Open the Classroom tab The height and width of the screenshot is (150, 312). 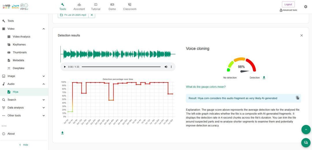[130, 7]
